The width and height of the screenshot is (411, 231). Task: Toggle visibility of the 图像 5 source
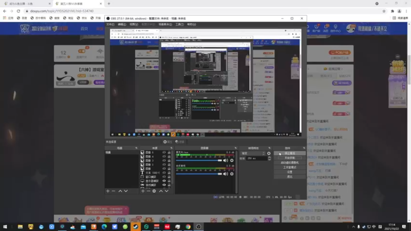[164, 152]
